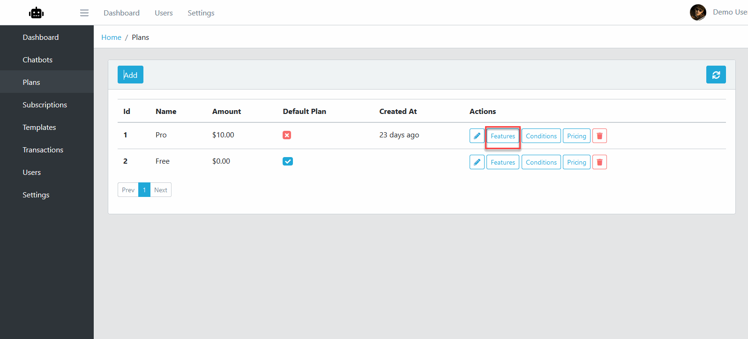Click the checked default-plan indicator for Free
This screenshot has height=339, width=748.
[288, 161]
